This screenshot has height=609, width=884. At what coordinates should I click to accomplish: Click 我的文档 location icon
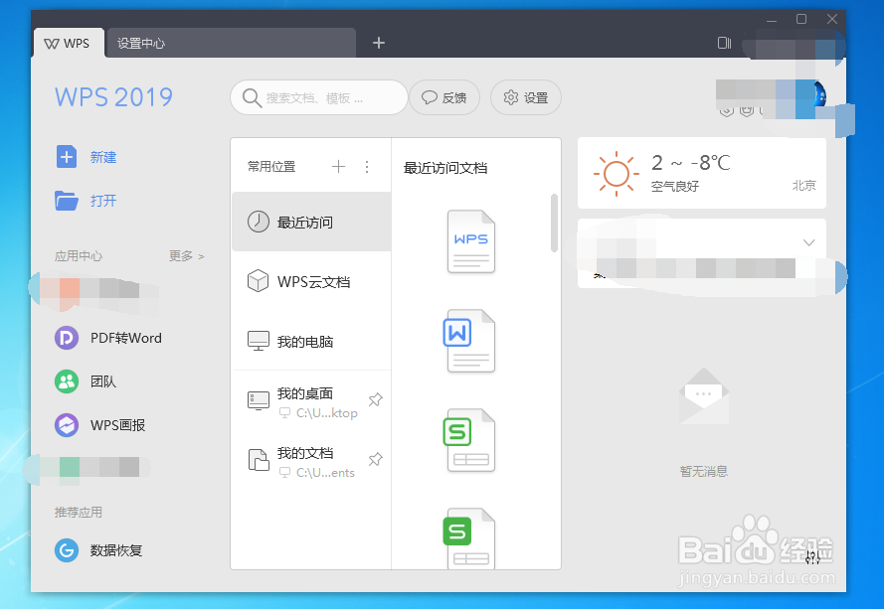(x=259, y=460)
